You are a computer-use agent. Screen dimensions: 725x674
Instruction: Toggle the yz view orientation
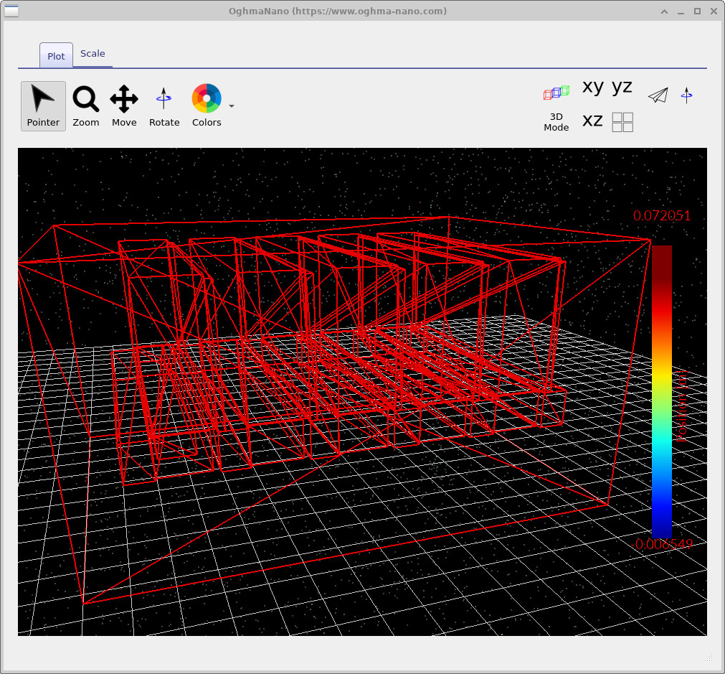[x=622, y=87]
